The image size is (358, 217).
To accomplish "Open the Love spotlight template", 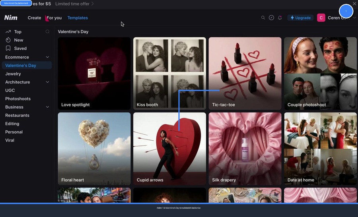I will [x=94, y=74].
